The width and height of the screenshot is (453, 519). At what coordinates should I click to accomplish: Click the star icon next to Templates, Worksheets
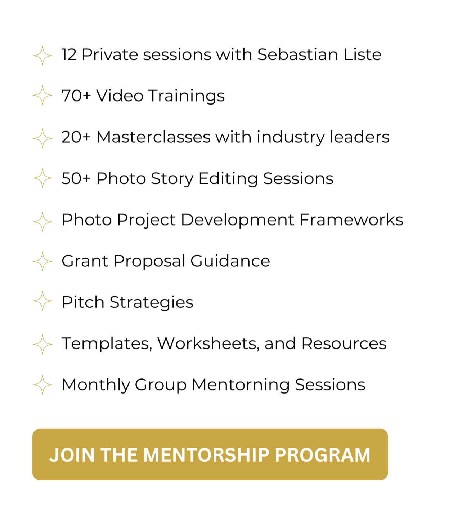42,344
